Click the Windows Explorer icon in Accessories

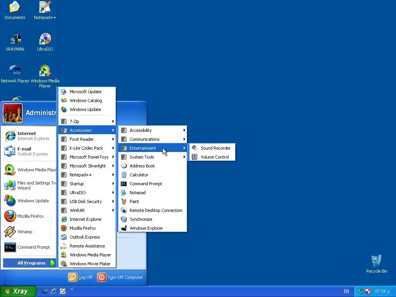[x=124, y=228]
